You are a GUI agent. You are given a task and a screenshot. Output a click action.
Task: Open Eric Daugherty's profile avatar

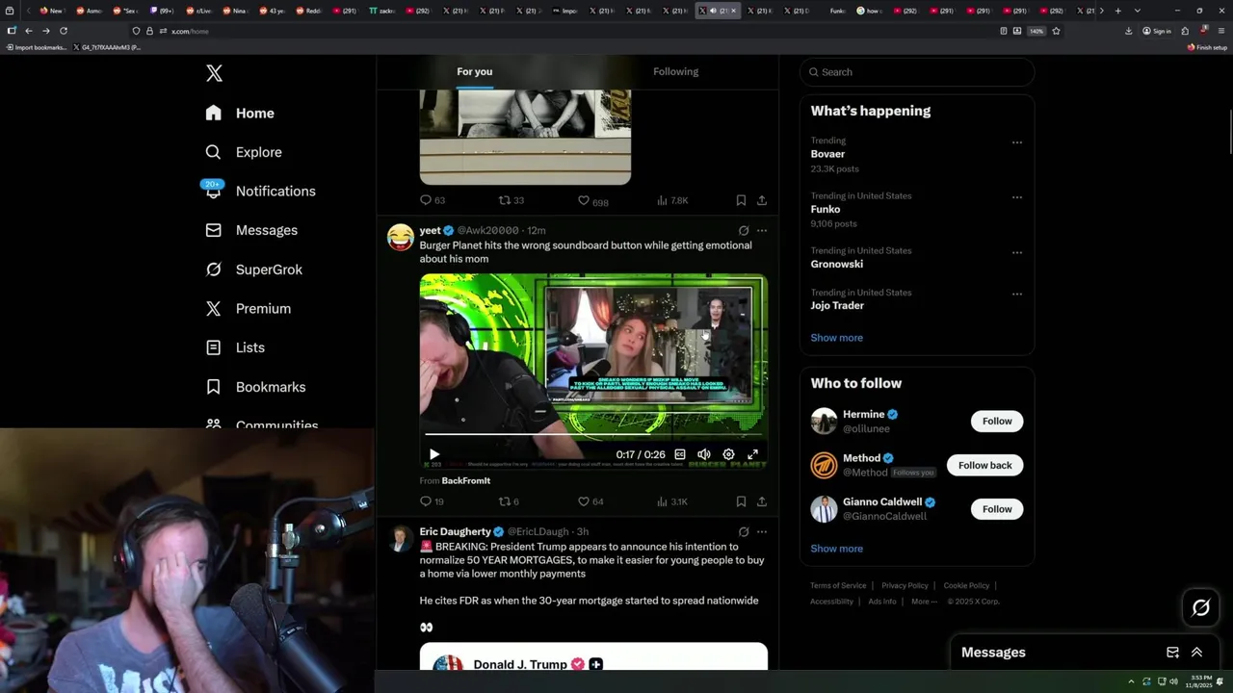tap(401, 538)
